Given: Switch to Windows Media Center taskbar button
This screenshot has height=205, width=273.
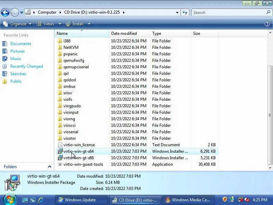Looking at the screenshot, I should tap(188, 200).
